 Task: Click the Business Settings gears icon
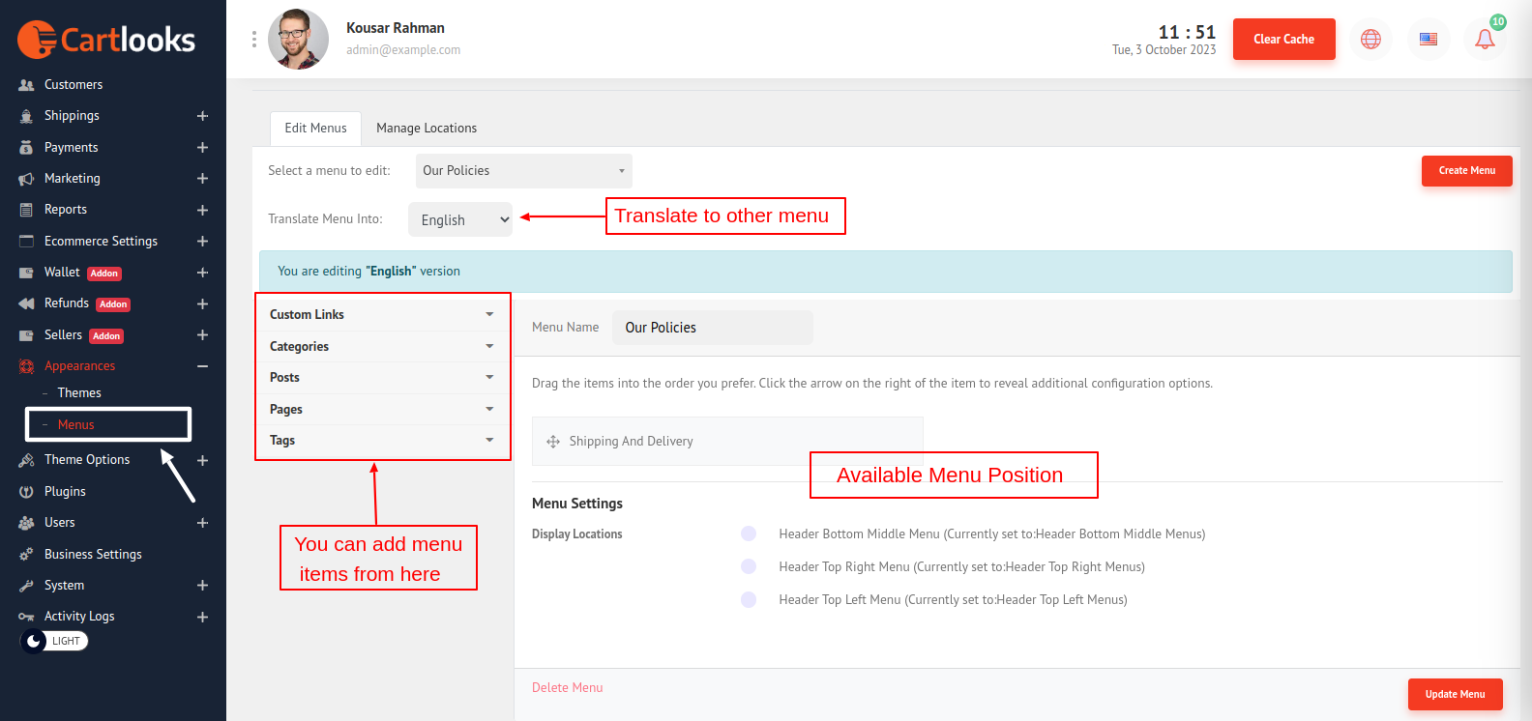[26, 555]
